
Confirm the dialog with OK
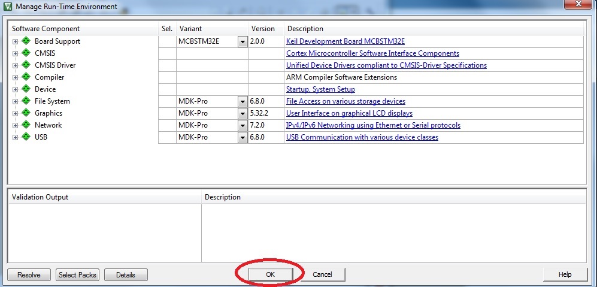tap(270, 274)
